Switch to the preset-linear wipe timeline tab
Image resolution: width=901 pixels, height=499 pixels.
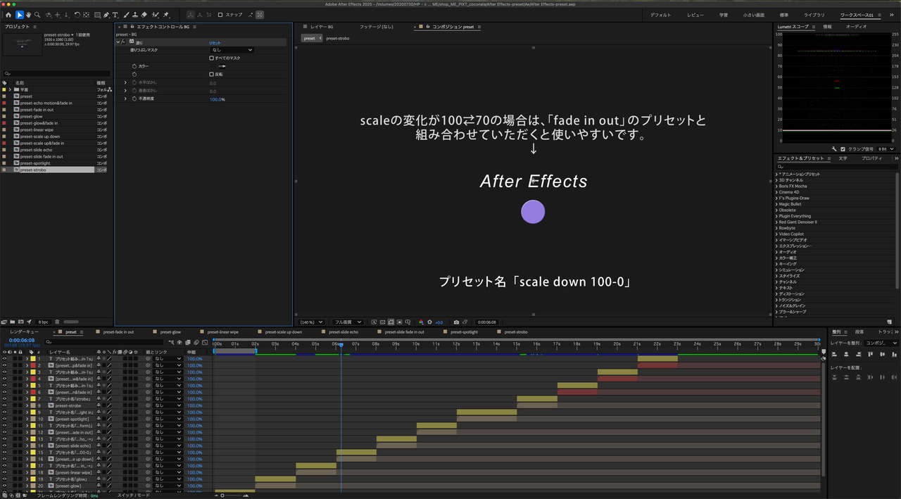[223, 331]
